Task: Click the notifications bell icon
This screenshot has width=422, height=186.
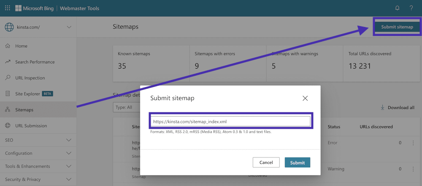Action: tap(397, 8)
